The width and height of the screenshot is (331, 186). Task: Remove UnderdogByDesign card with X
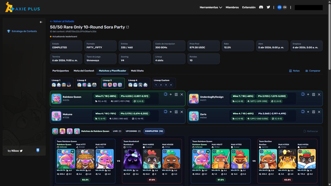tap(319, 94)
